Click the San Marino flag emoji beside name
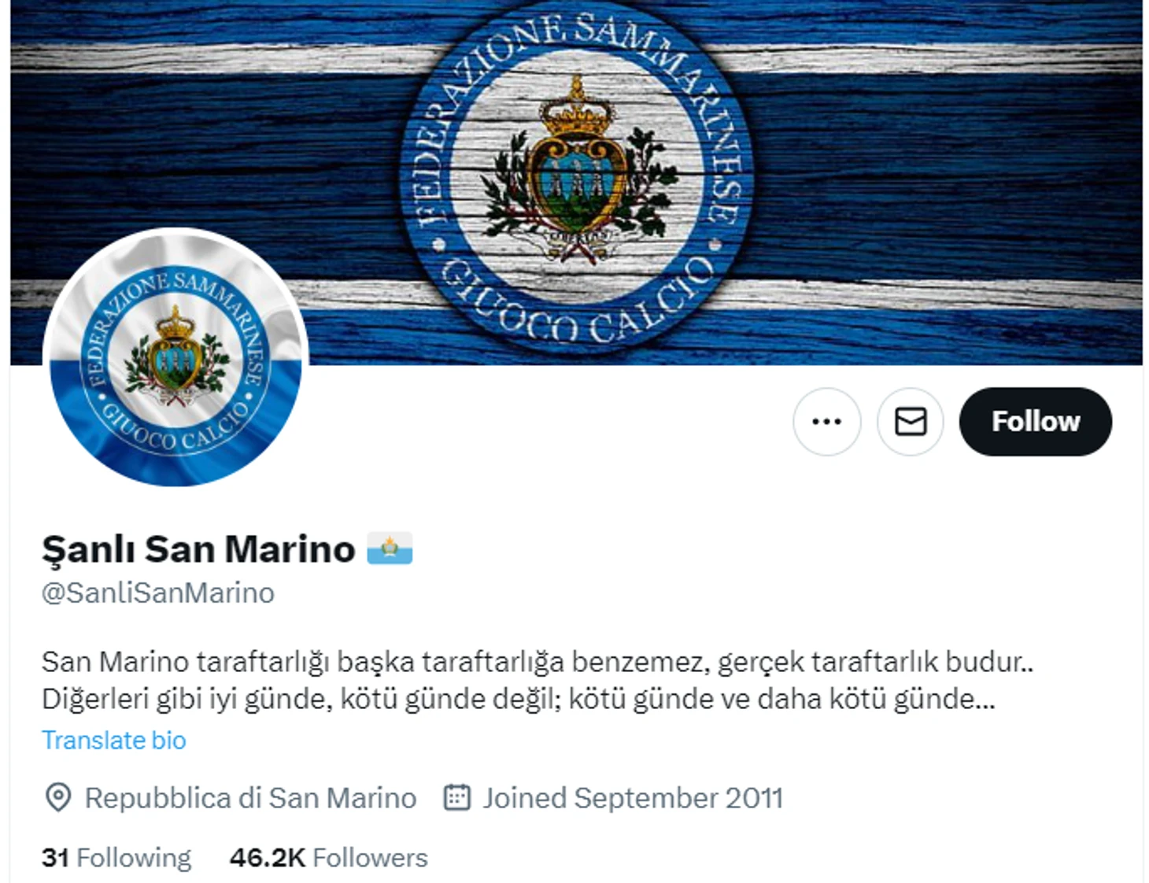1149x883 pixels. pyautogui.click(x=390, y=549)
